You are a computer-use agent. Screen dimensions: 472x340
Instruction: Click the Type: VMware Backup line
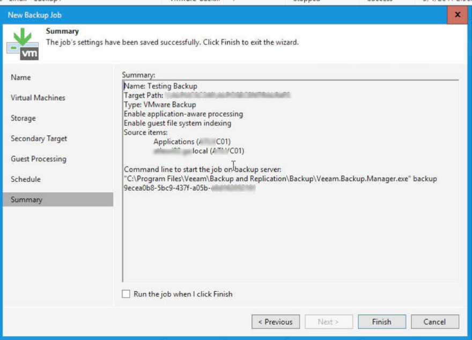coord(160,105)
